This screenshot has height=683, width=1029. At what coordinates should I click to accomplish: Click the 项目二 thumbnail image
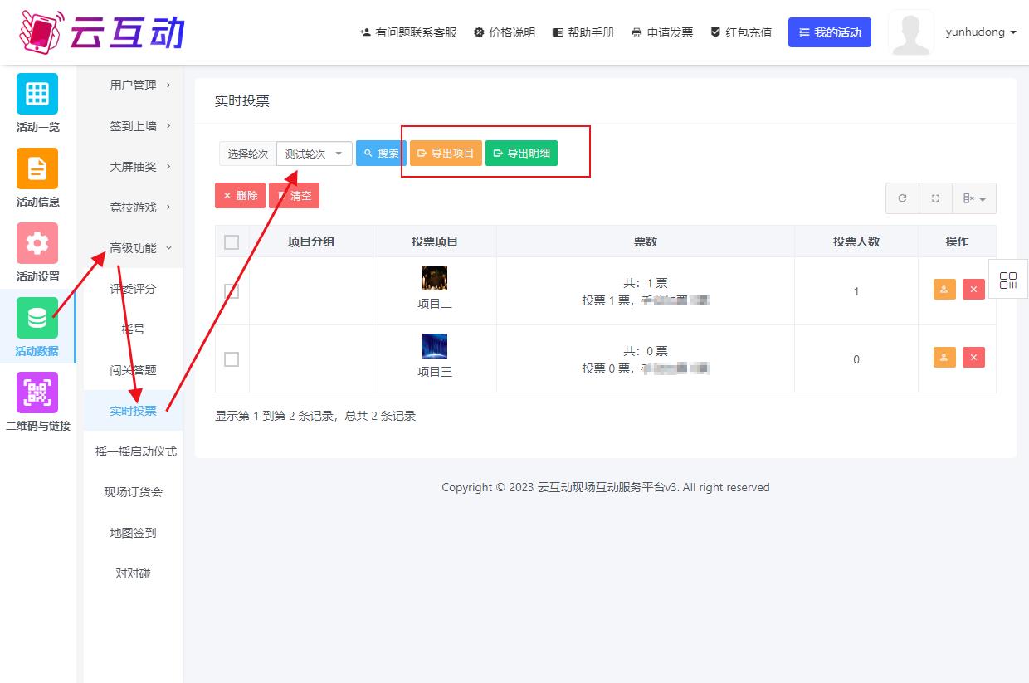tap(435, 278)
